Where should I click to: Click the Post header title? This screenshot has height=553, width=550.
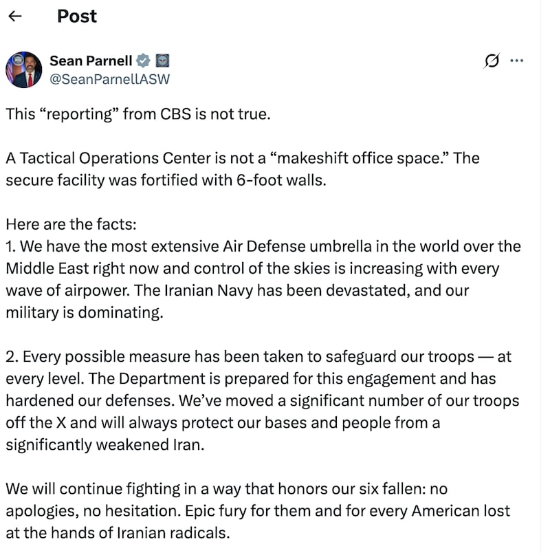point(76,16)
